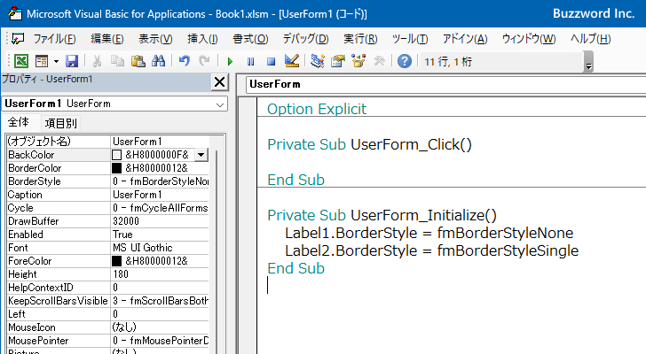Toggle Design Mode icon in toolbar
Viewport: 646px width, 354px height.
[x=291, y=61]
